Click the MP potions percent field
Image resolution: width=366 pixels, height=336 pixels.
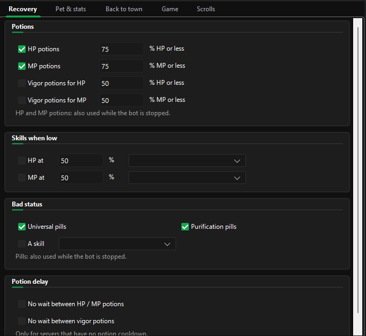(x=122, y=66)
